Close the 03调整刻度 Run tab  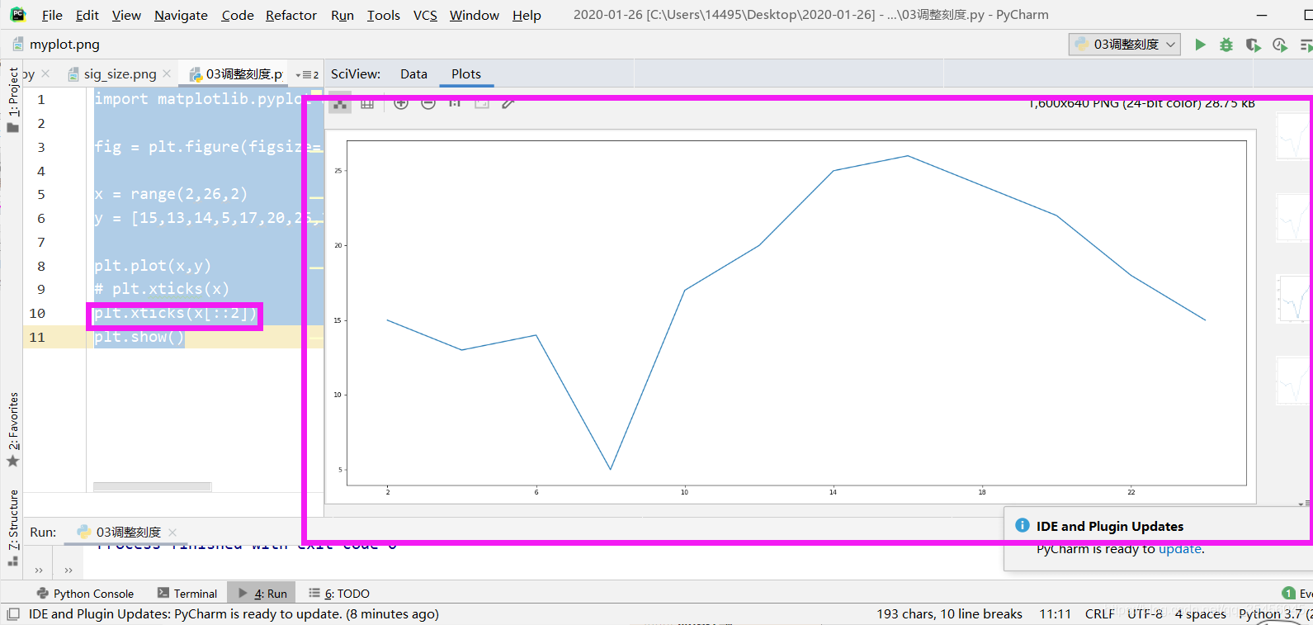coord(172,533)
